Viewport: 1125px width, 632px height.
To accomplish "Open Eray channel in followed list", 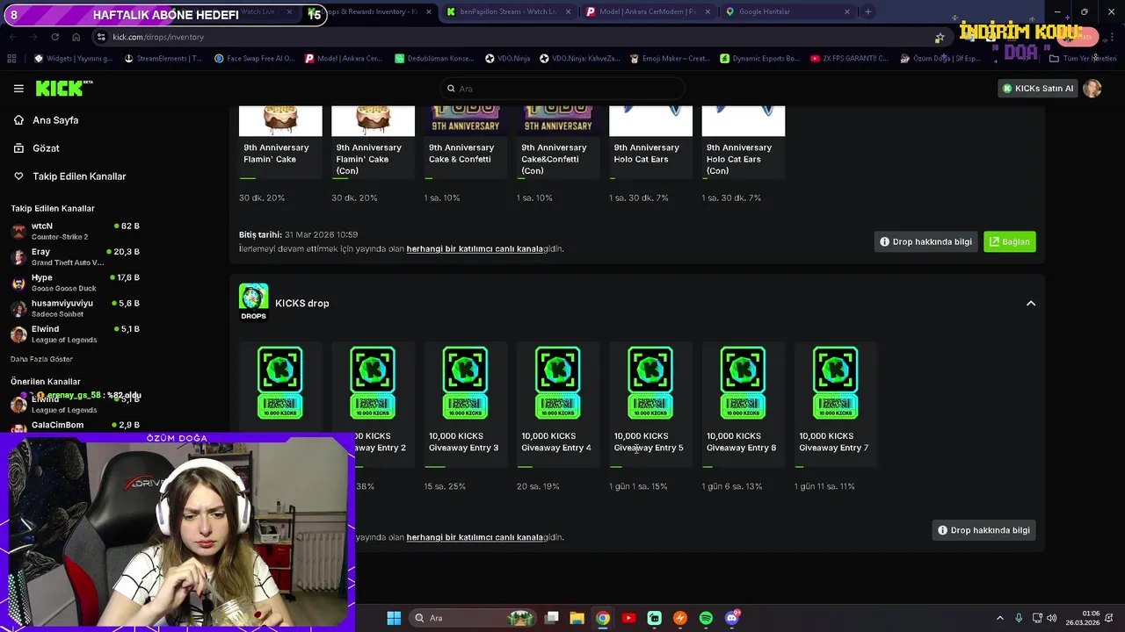I will pos(75,256).
